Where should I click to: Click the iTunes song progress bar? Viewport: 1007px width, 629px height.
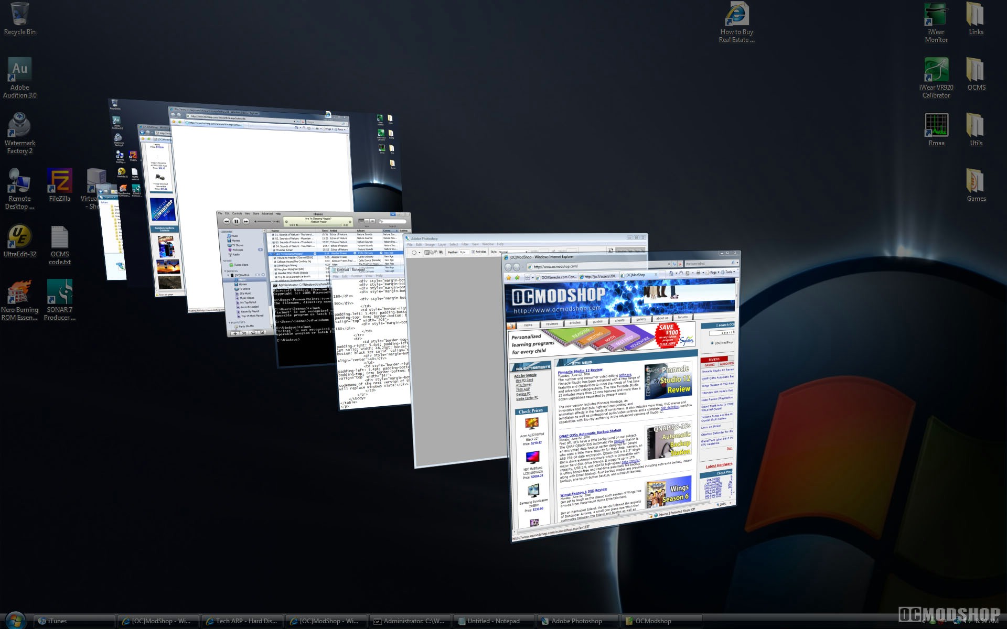tap(319, 225)
